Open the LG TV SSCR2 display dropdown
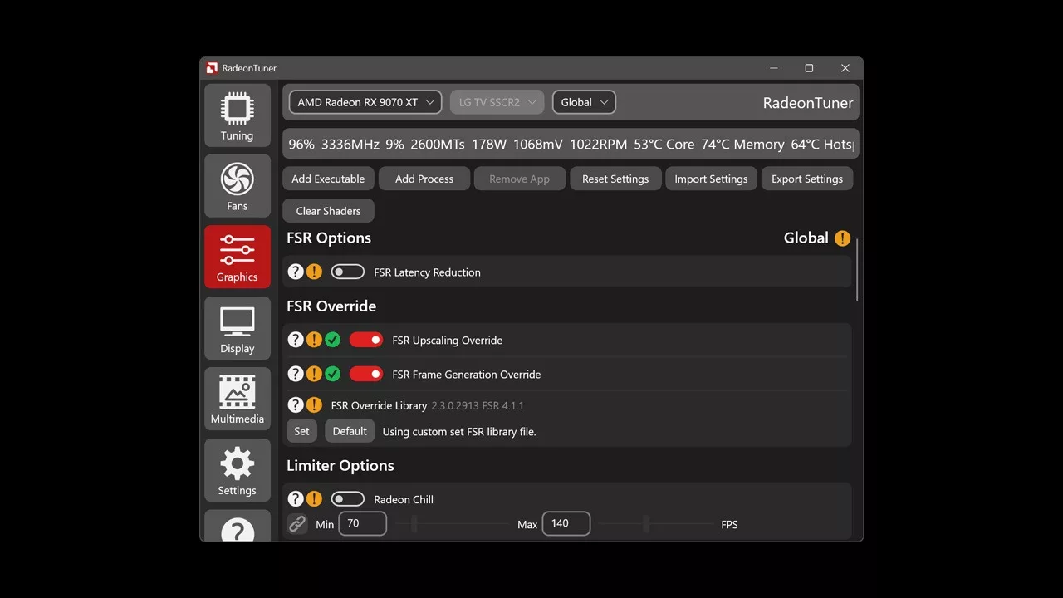The height and width of the screenshot is (598, 1063). pos(497,102)
